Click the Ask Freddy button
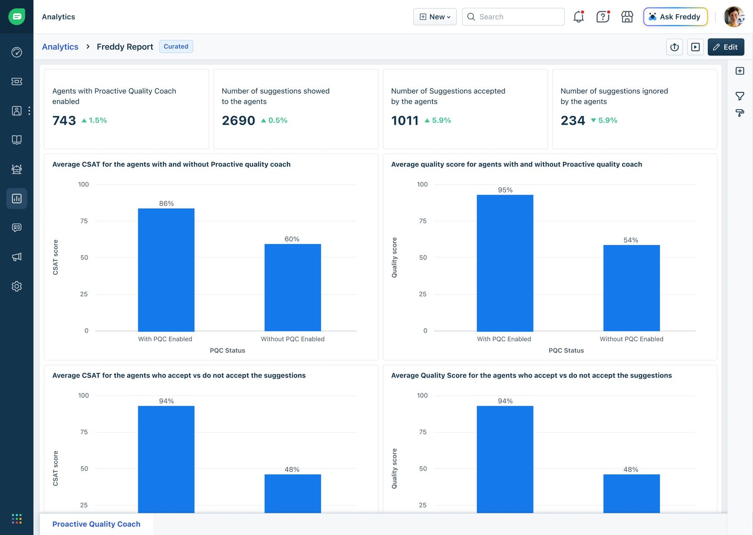The image size is (753, 535). pos(675,17)
